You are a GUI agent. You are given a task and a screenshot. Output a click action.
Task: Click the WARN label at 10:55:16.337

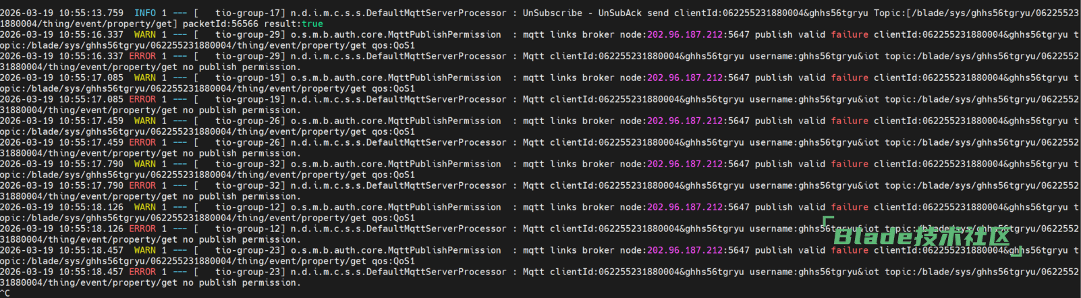click(x=144, y=34)
